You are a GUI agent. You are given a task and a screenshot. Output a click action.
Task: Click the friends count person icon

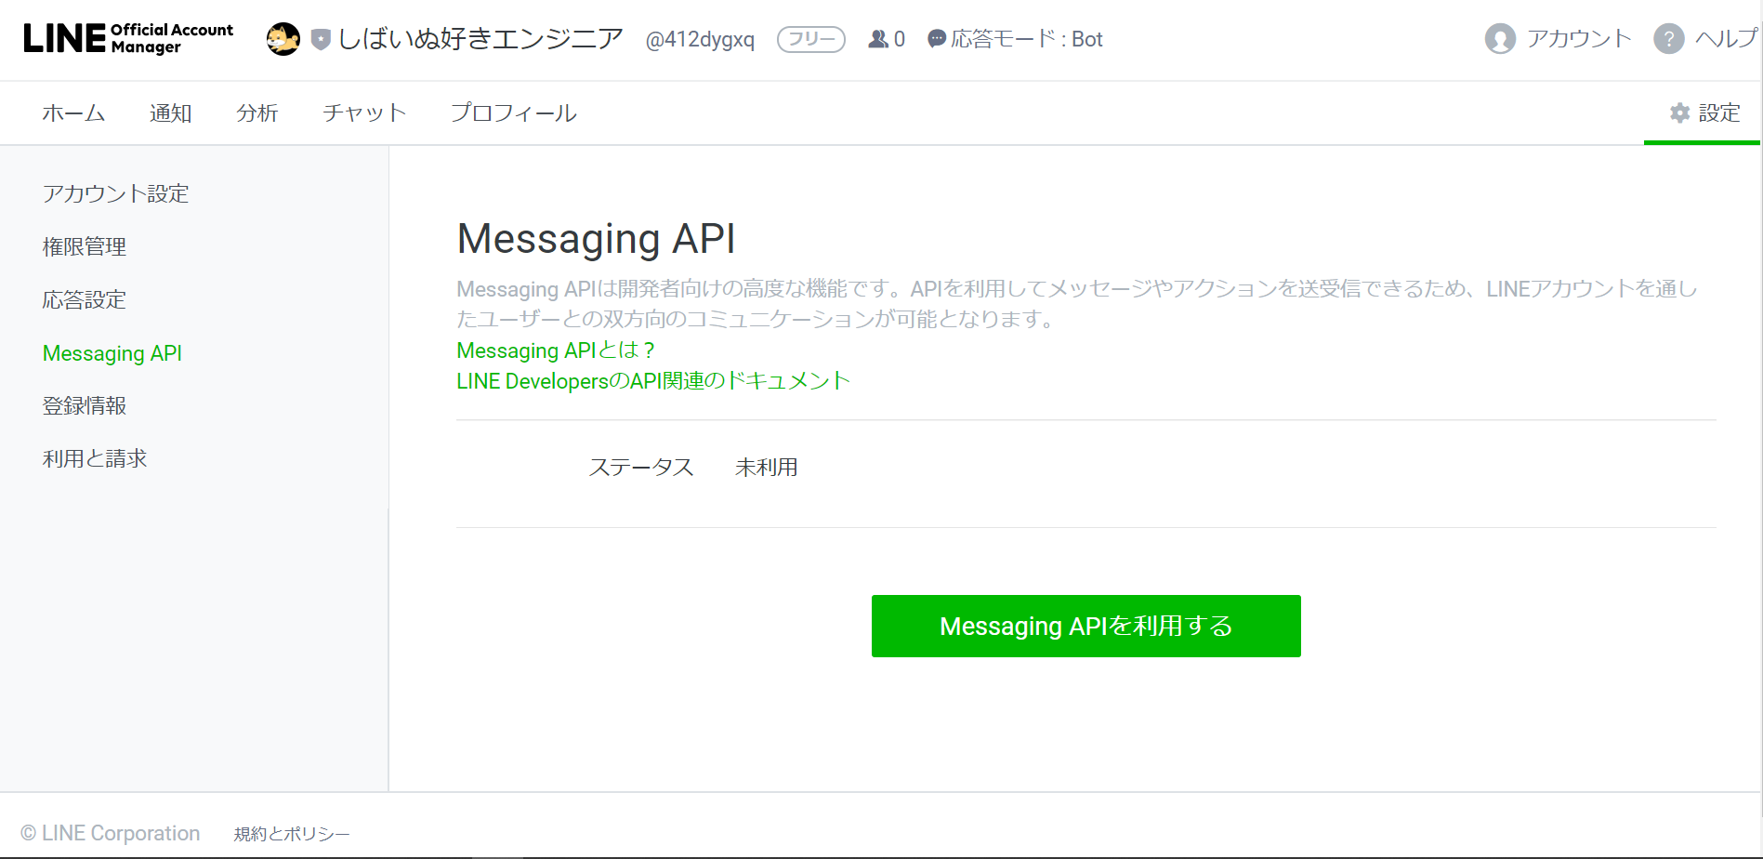(x=878, y=39)
